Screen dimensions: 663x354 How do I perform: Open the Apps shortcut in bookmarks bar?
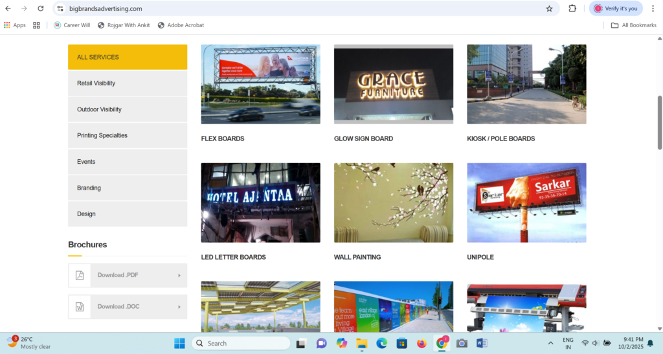15,25
